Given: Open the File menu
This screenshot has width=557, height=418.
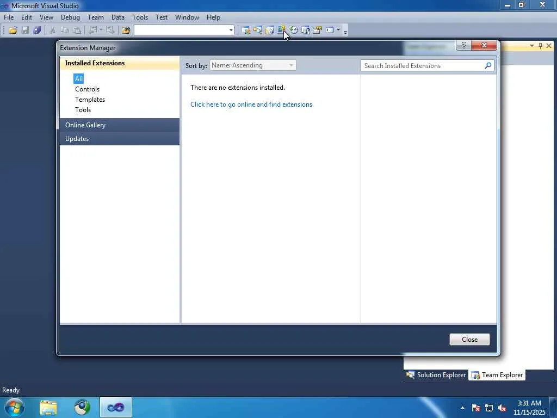Looking at the screenshot, I should point(9,17).
